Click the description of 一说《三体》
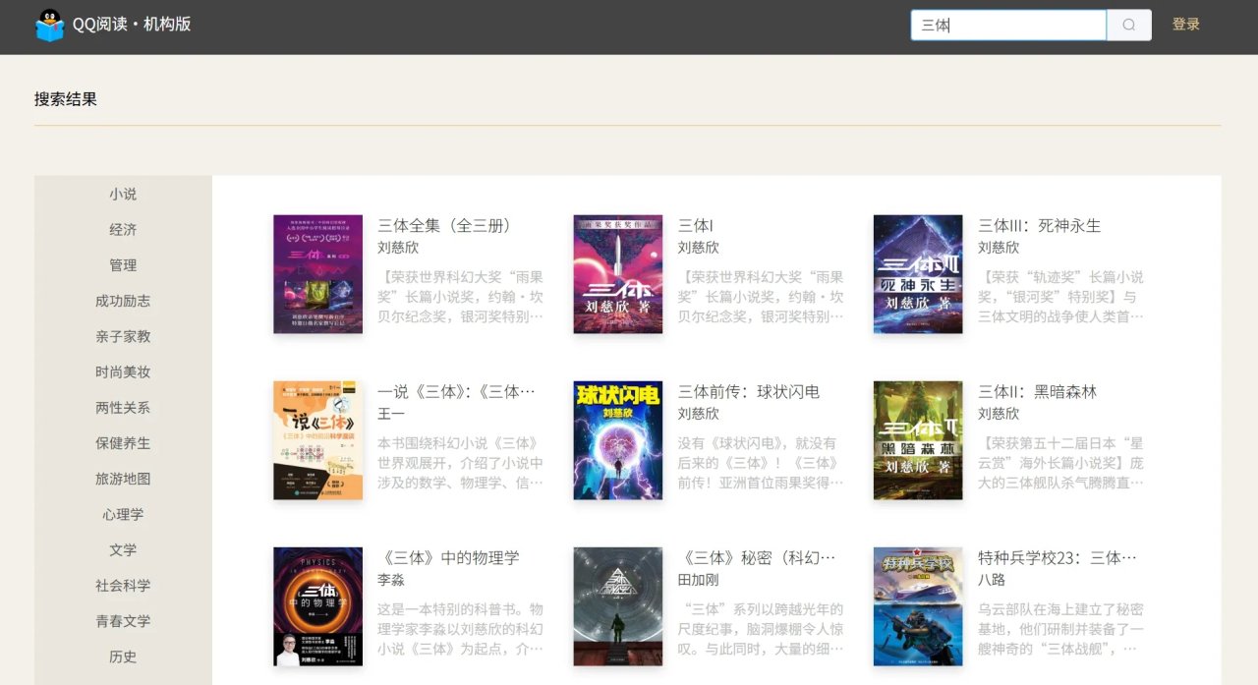 (461, 463)
